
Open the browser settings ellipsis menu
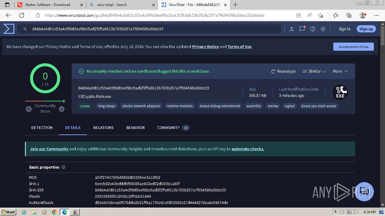pos(377,15)
